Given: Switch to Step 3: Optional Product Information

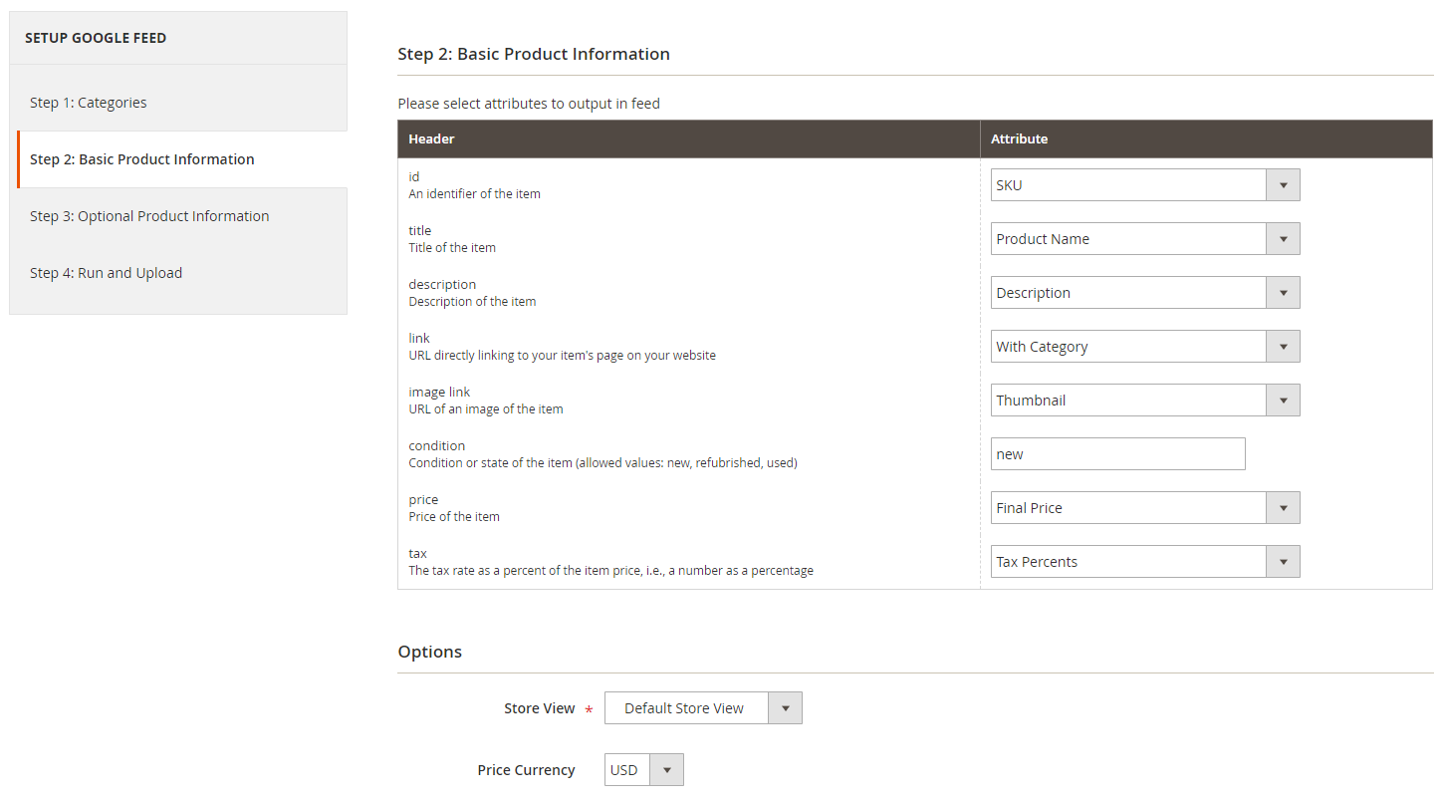Looking at the screenshot, I should coord(149,216).
